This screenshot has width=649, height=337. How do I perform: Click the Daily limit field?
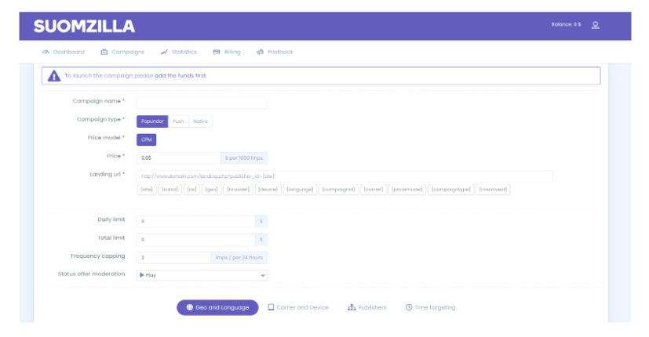(x=195, y=221)
